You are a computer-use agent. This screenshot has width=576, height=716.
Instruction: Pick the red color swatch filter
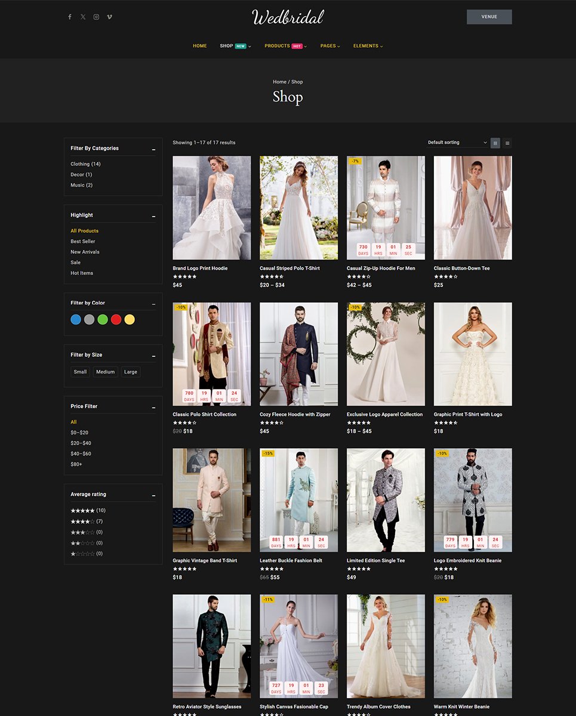pyautogui.click(x=116, y=320)
